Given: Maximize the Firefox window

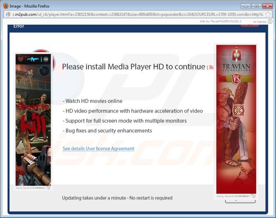Looking at the screenshot, I should [x=257, y=6].
